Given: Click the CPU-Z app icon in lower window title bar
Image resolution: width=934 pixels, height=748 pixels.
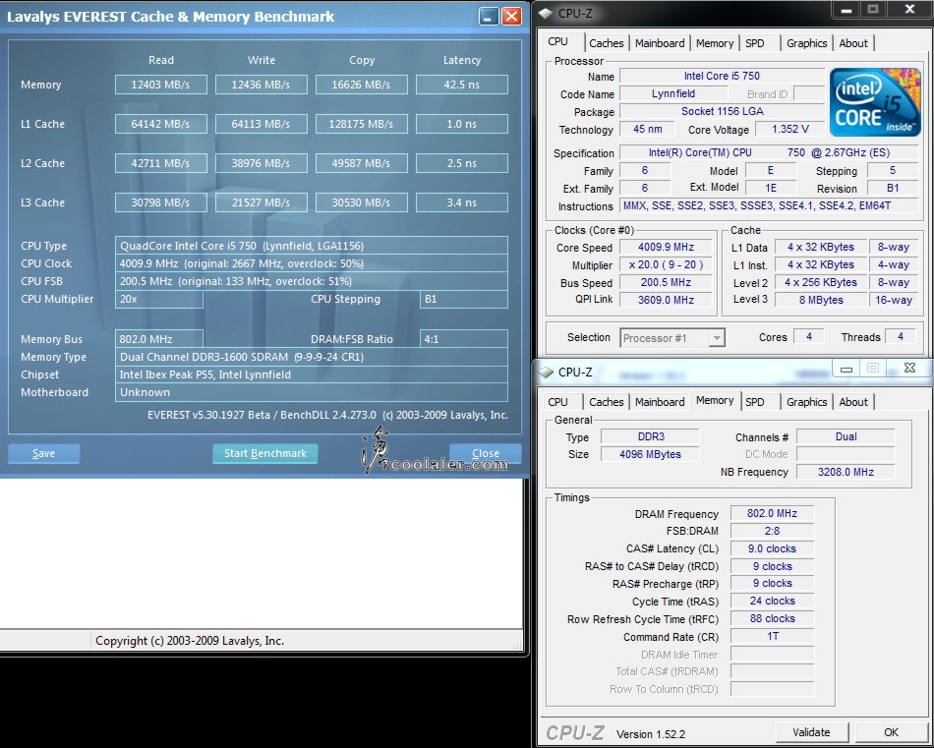Looking at the screenshot, I should pyautogui.click(x=545, y=373).
